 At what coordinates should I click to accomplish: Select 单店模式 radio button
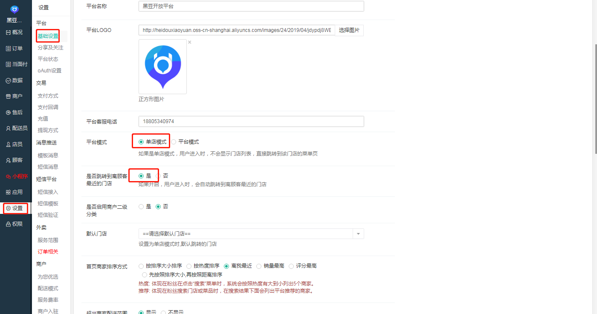pyautogui.click(x=141, y=142)
